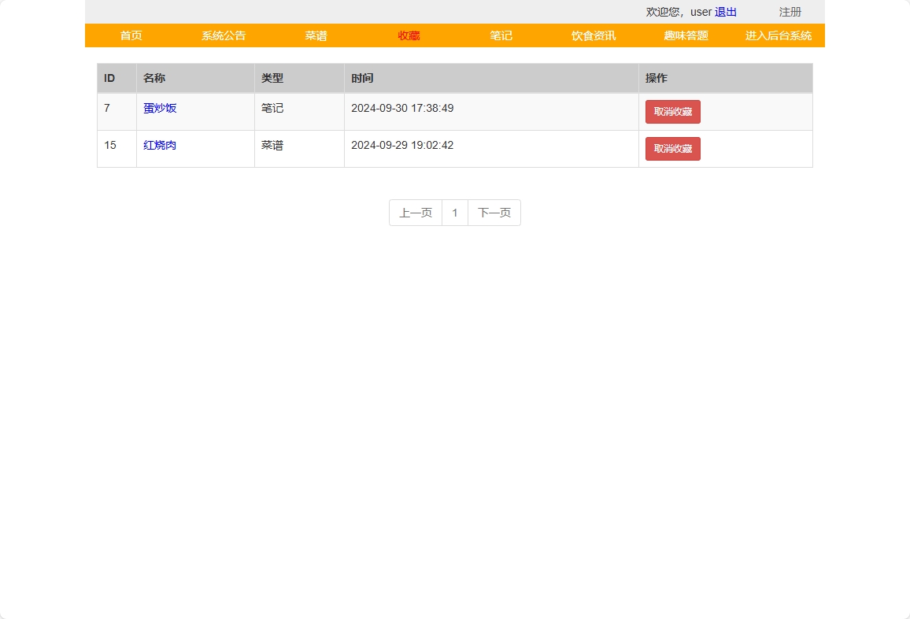Viewport: 910px width, 619px height.
Task: Enter the backend via 进入后台系统
Action: [778, 35]
